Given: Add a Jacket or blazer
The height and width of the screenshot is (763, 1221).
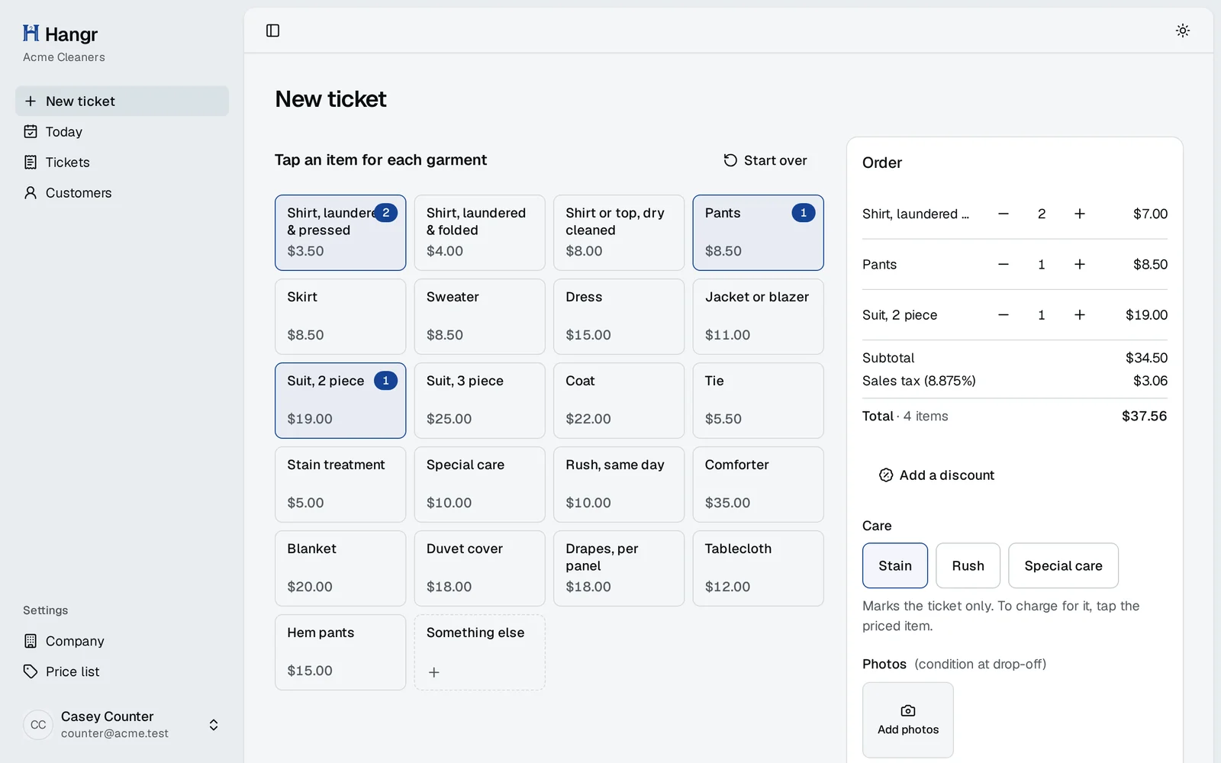Looking at the screenshot, I should tap(758, 317).
